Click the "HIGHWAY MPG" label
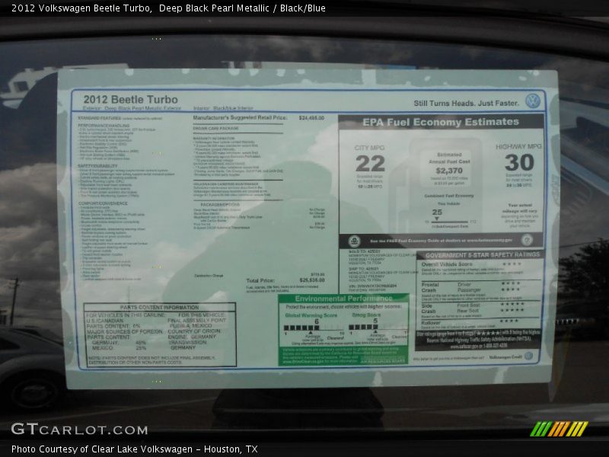The width and height of the screenshot is (609, 457). point(518,146)
